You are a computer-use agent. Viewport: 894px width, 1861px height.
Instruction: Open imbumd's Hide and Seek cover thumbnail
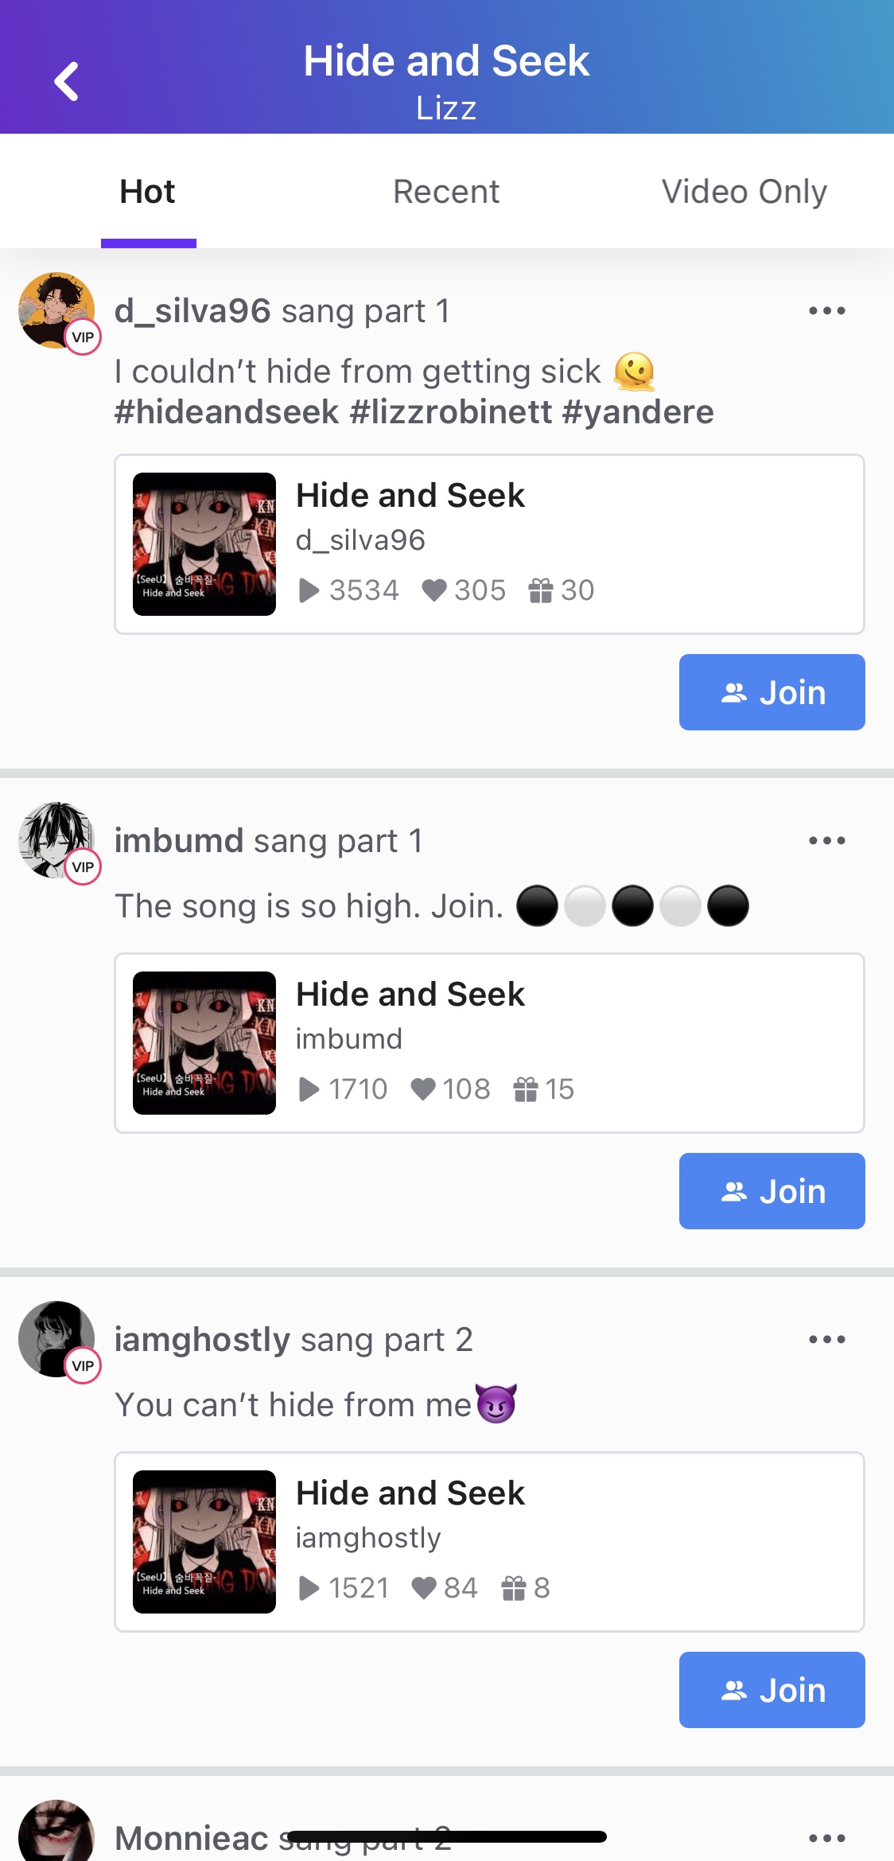coord(204,1043)
